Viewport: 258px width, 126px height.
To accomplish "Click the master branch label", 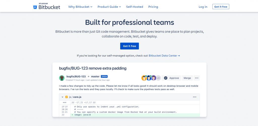I will [95, 76].
